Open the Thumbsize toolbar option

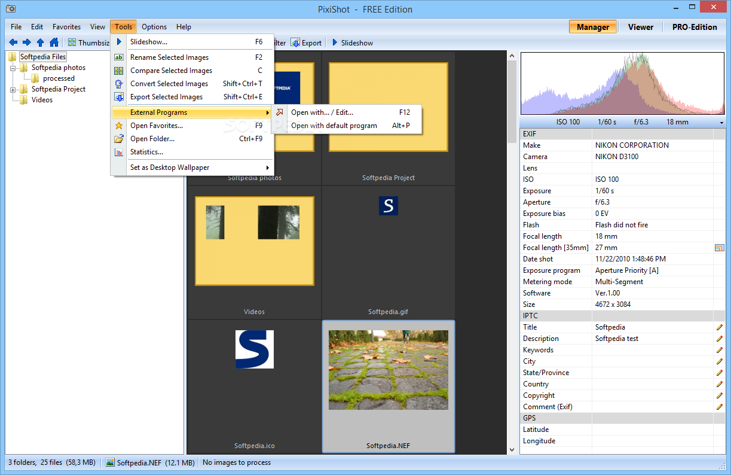[x=88, y=42]
